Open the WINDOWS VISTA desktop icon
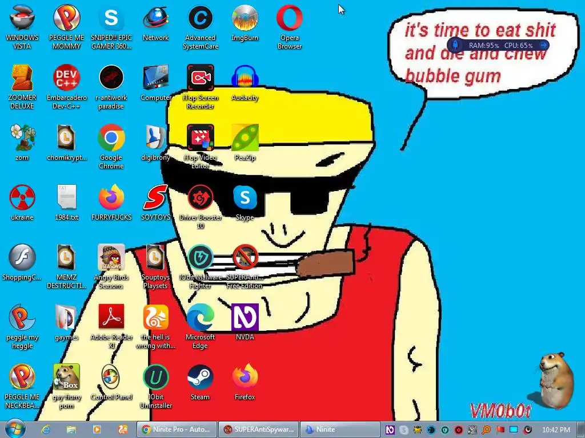Viewport: 585px width, 438px height. click(x=22, y=27)
